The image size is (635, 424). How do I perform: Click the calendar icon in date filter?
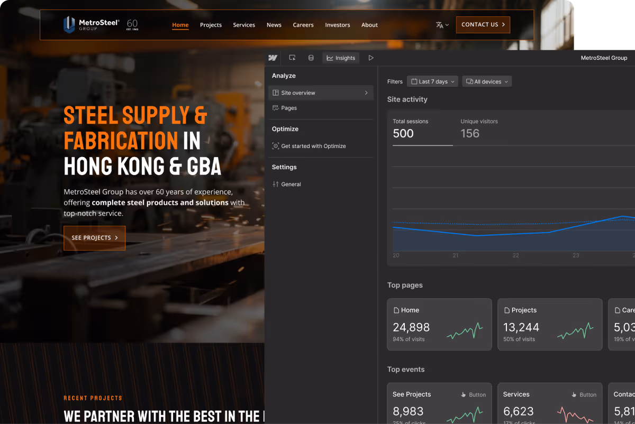pyautogui.click(x=414, y=81)
